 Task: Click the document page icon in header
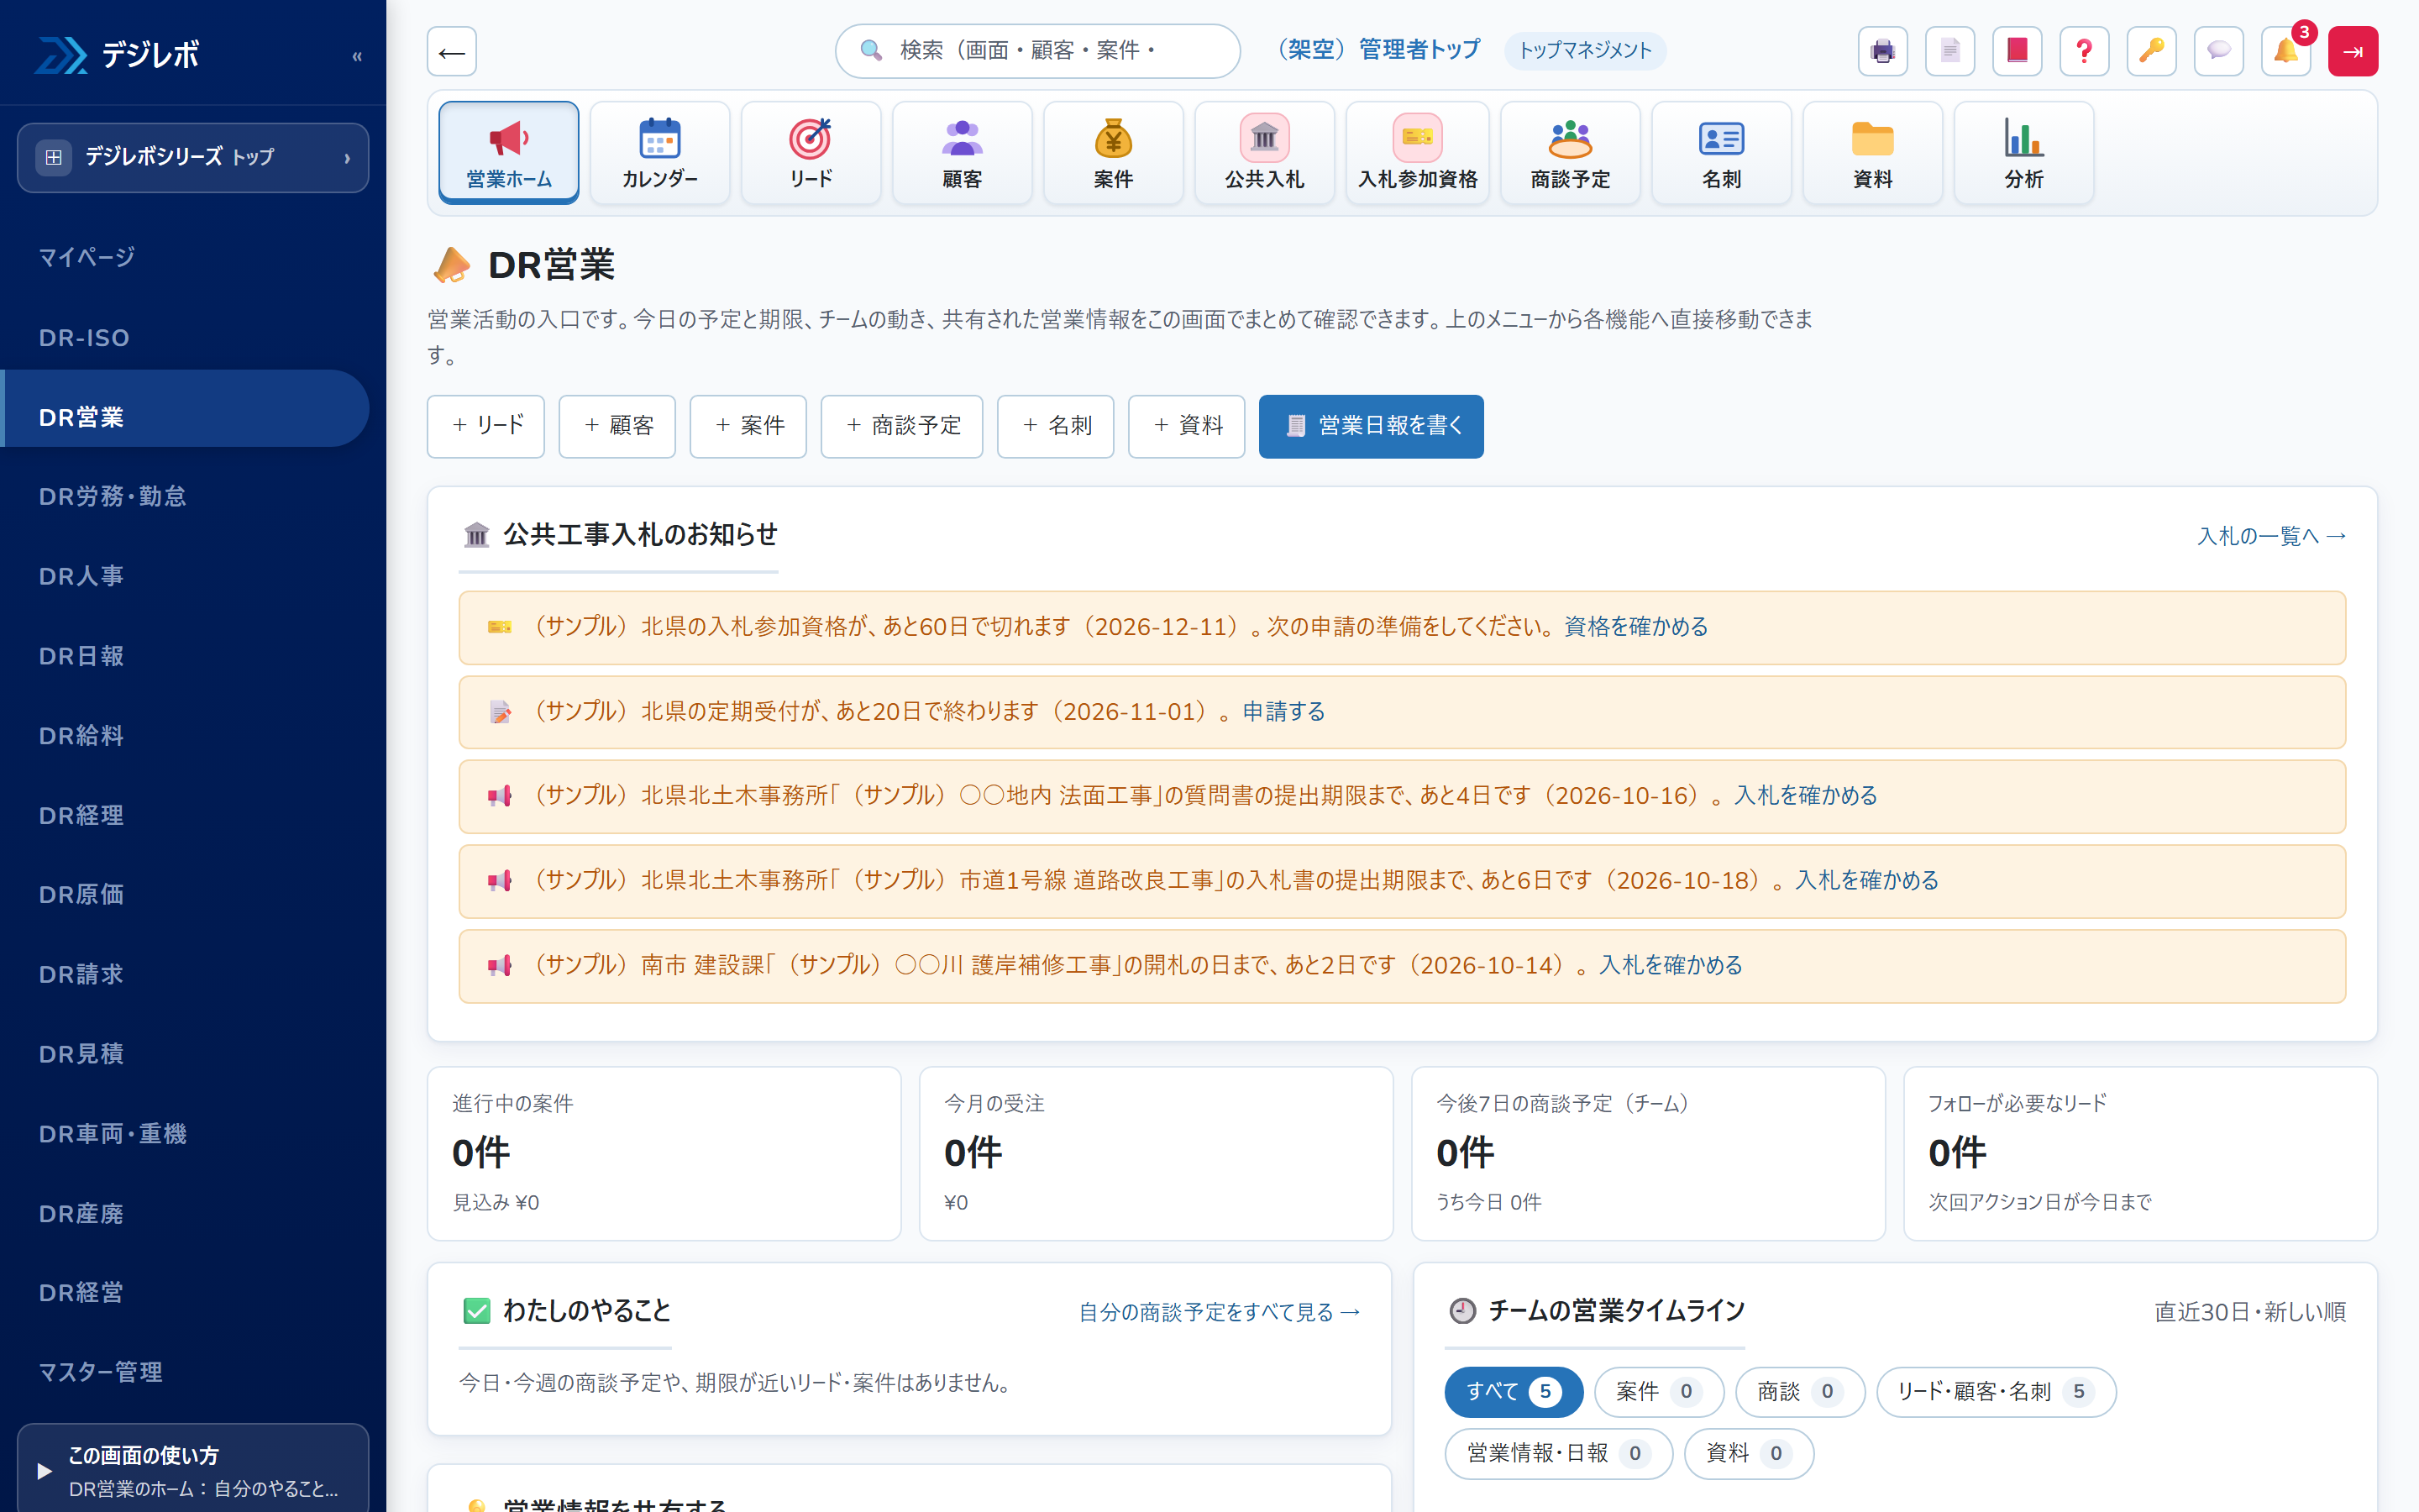(x=1950, y=51)
